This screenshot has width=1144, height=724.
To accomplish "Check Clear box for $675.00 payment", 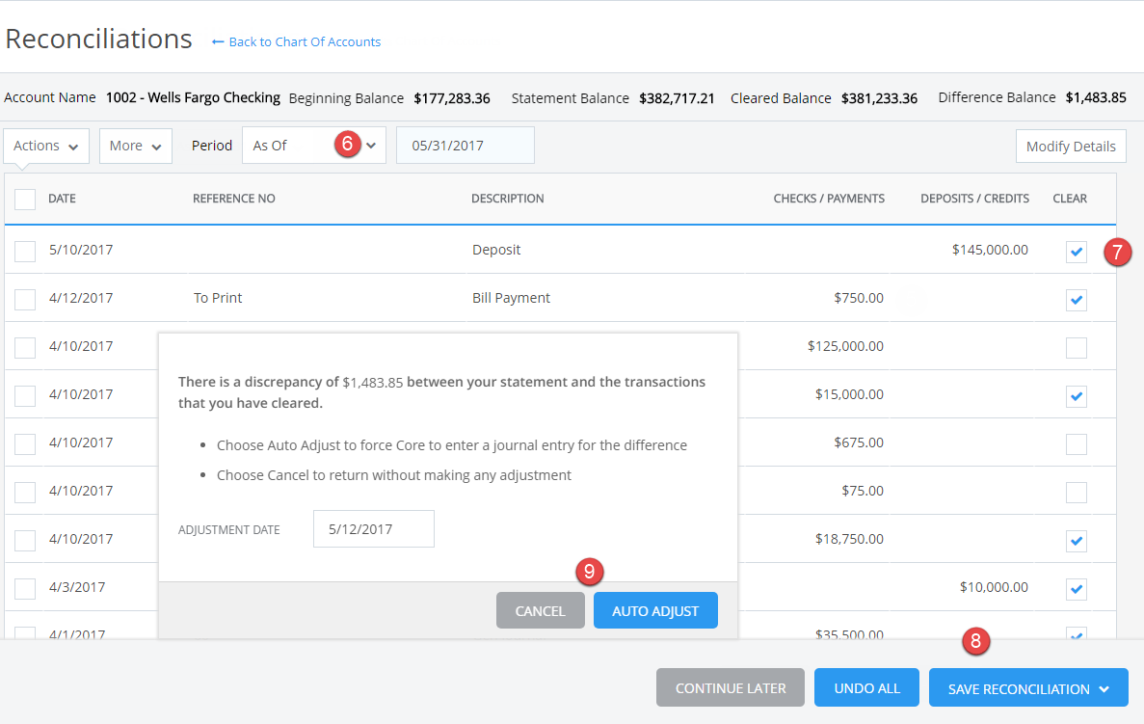I will point(1077,443).
